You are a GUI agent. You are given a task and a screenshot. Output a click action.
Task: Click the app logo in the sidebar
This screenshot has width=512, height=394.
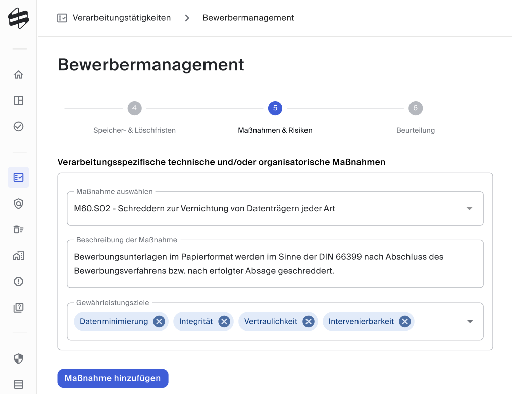click(x=18, y=18)
